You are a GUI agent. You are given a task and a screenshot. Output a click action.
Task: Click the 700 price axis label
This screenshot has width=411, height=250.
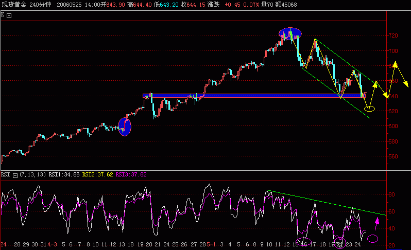[393, 51]
